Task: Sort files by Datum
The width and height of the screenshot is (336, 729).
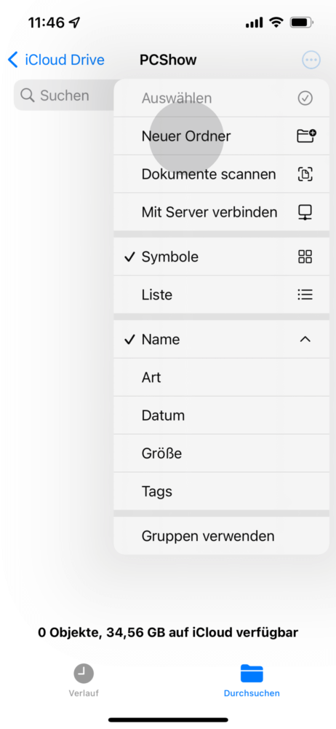Action: [221, 416]
